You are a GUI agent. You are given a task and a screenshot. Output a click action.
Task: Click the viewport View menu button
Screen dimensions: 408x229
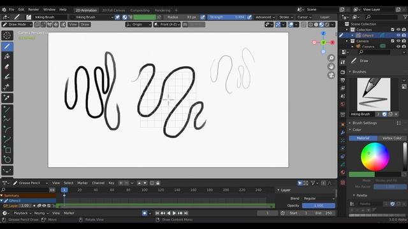click(x=73, y=24)
